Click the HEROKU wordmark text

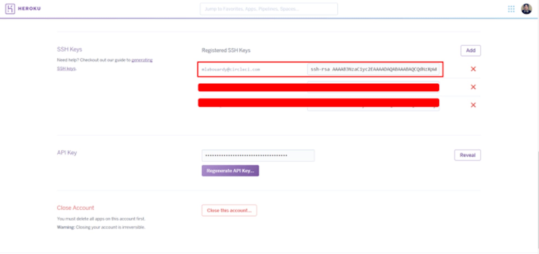(x=29, y=9)
